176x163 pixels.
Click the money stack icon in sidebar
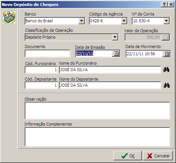pos(9,17)
